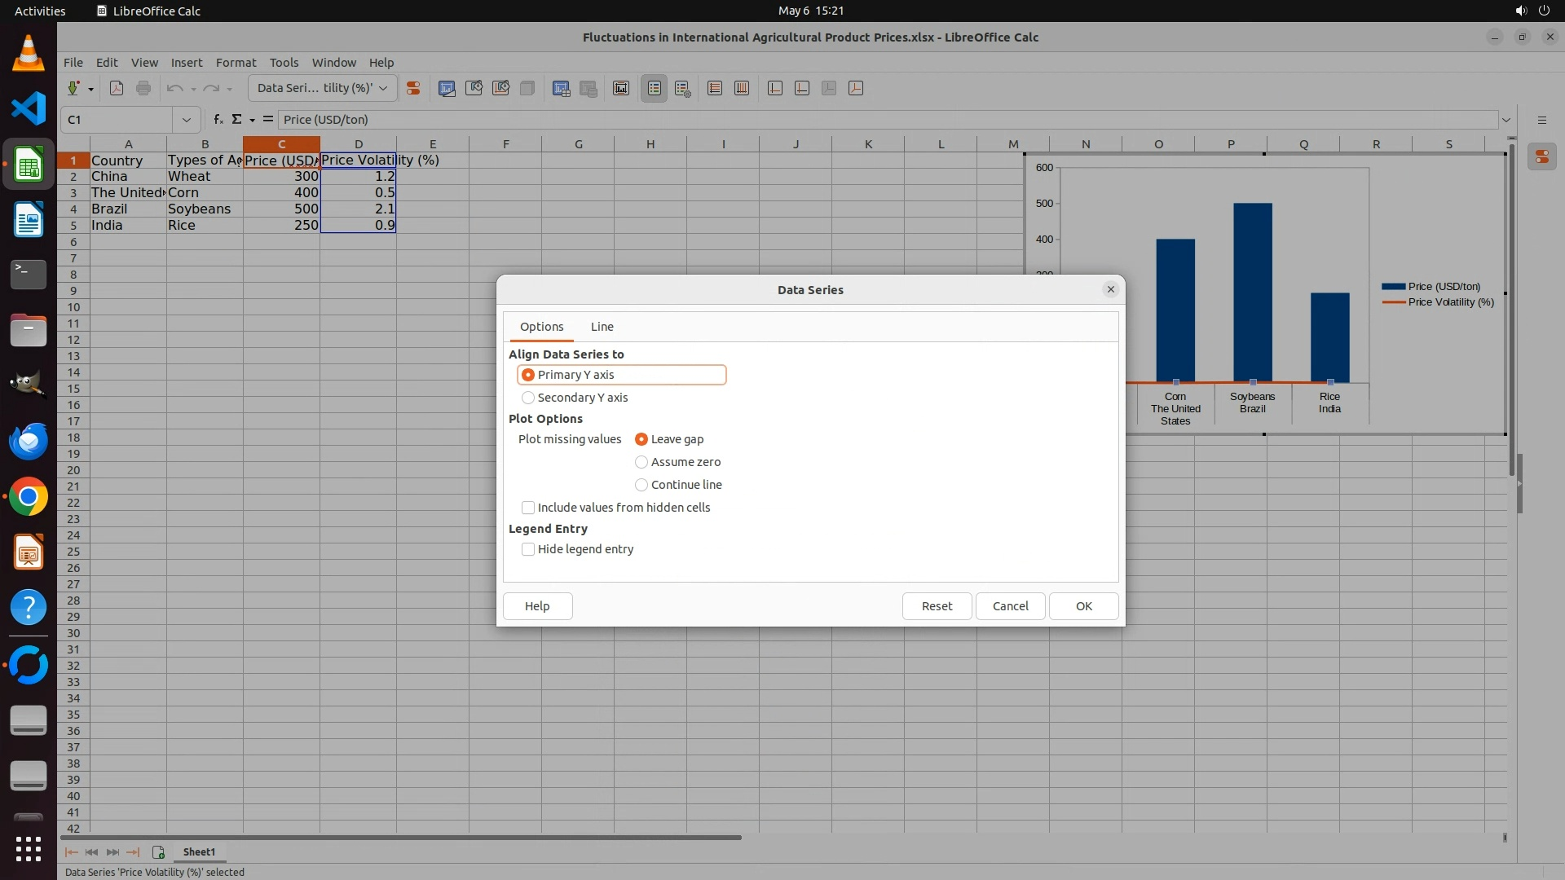This screenshot has width=1565, height=880.
Task: Check Hide legend entry option
Action: click(528, 549)
